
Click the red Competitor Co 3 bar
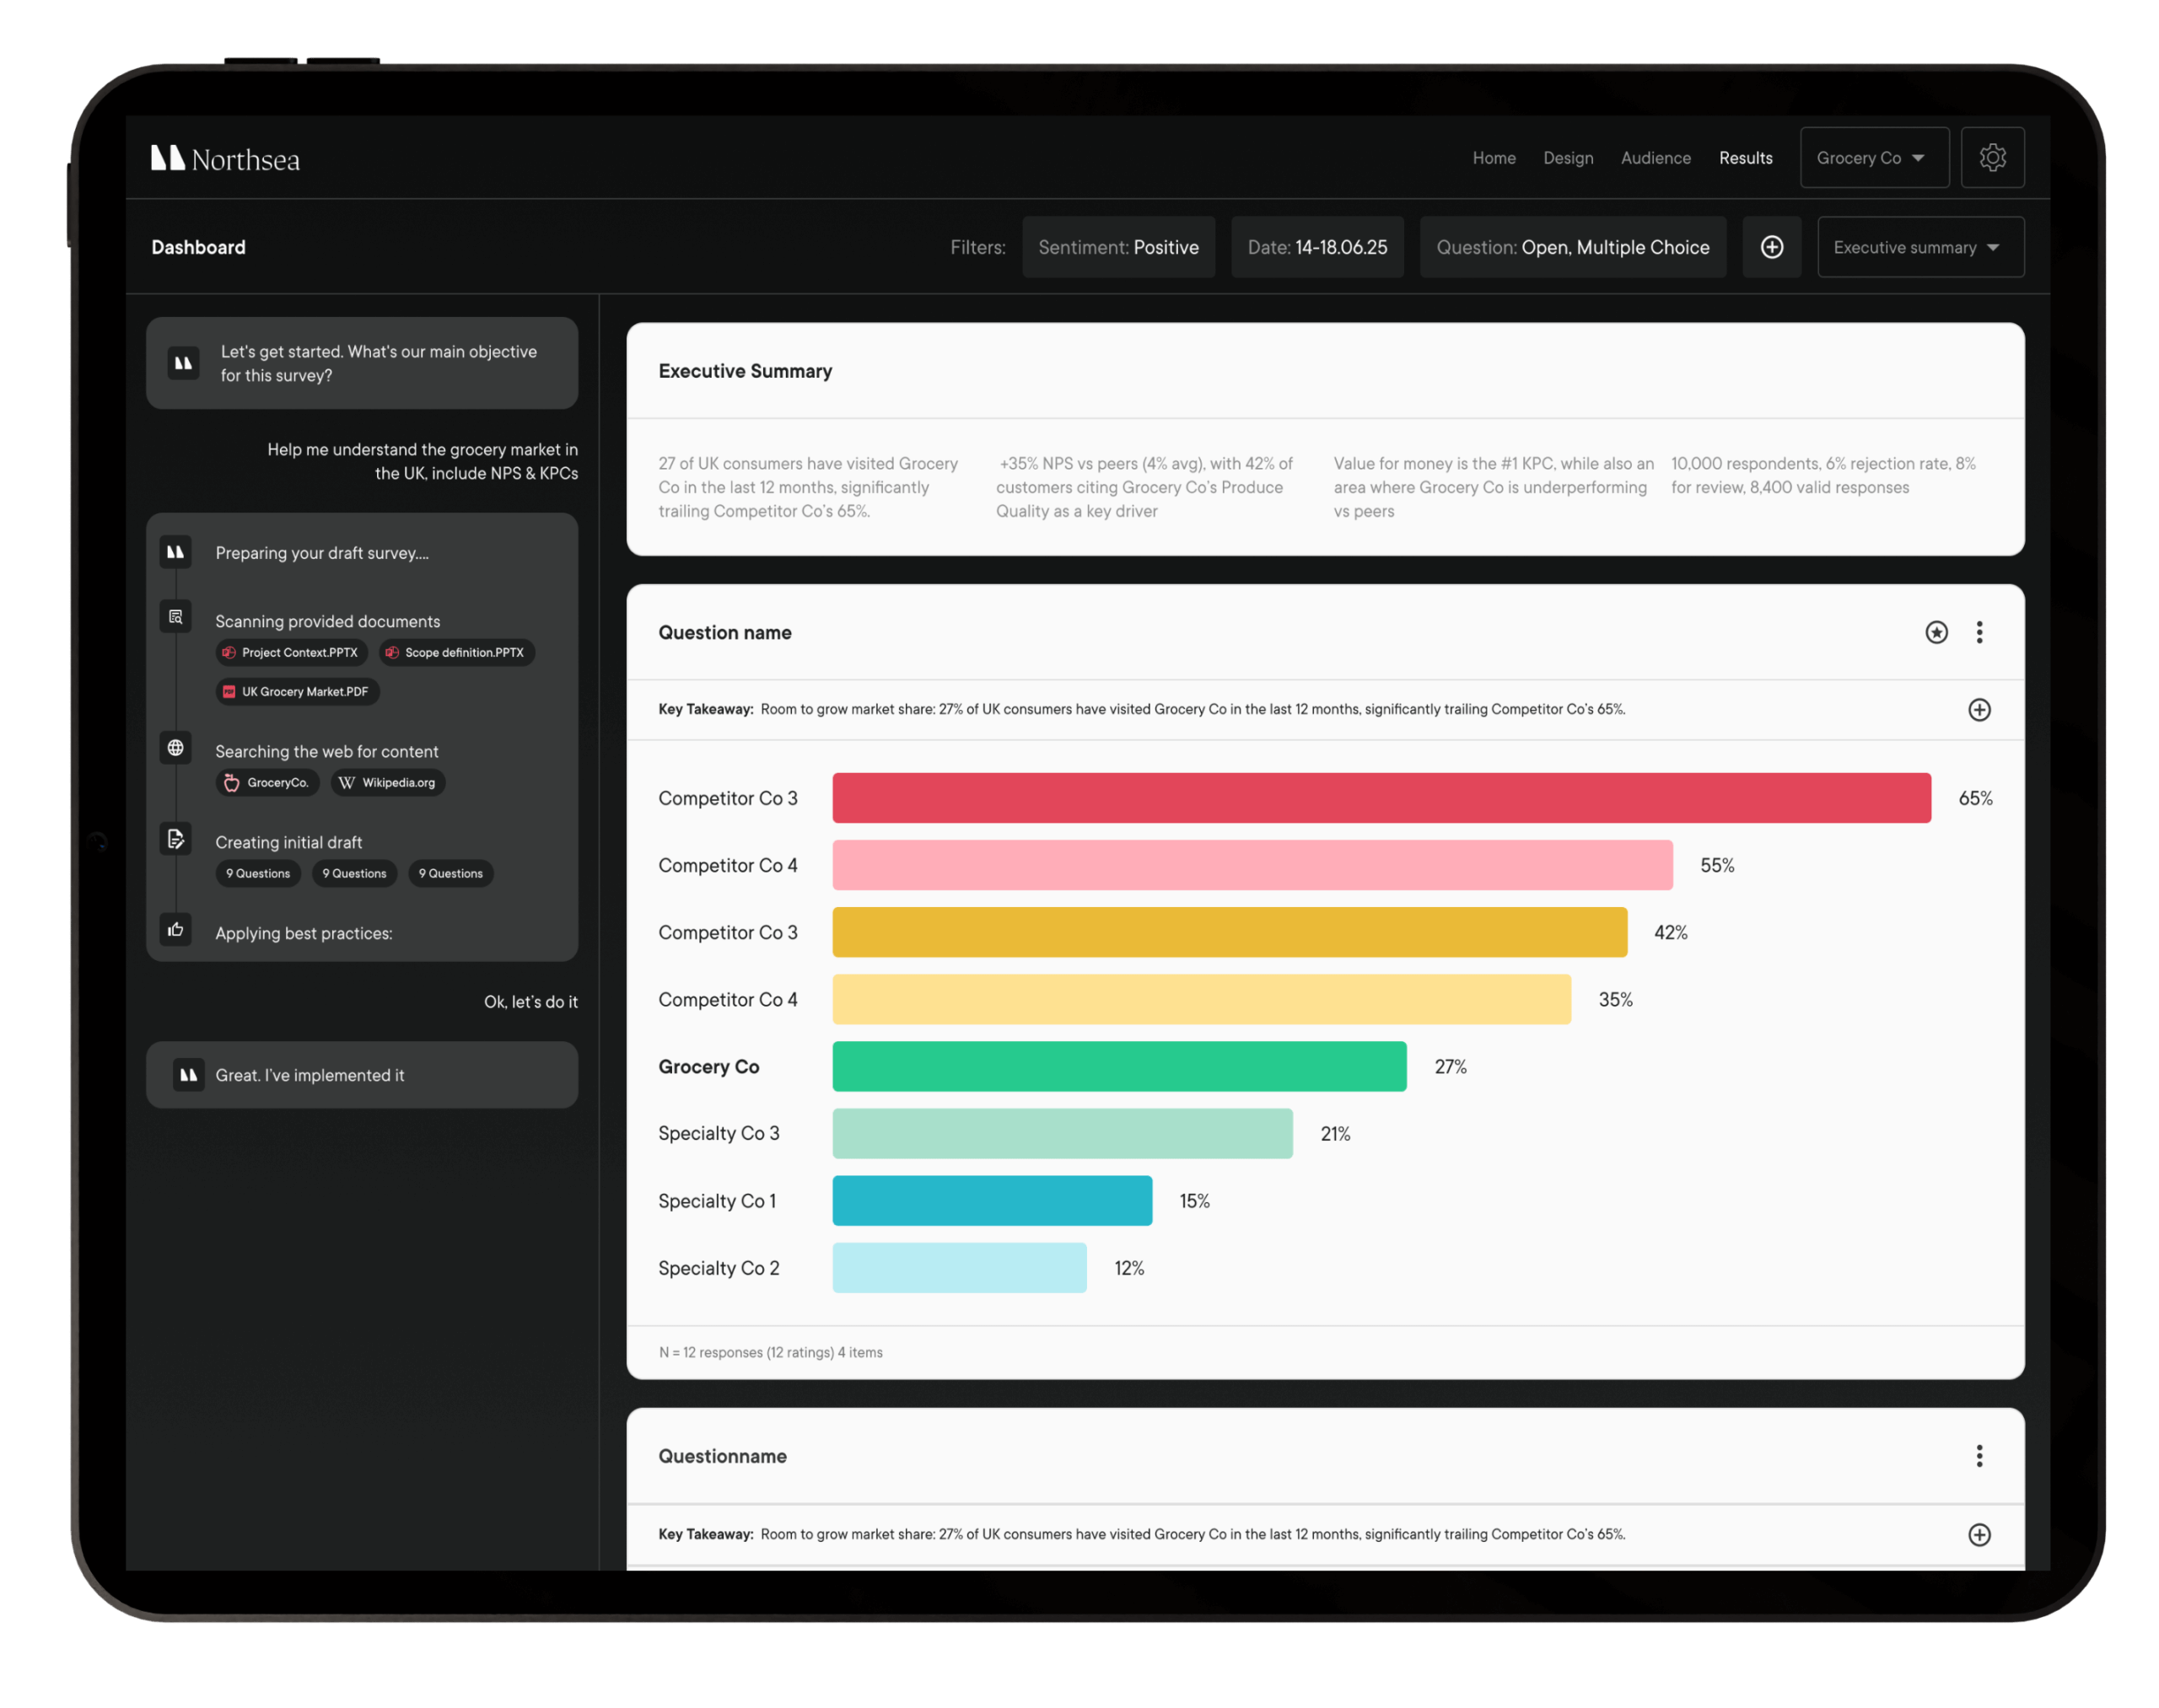(1381, 798)
